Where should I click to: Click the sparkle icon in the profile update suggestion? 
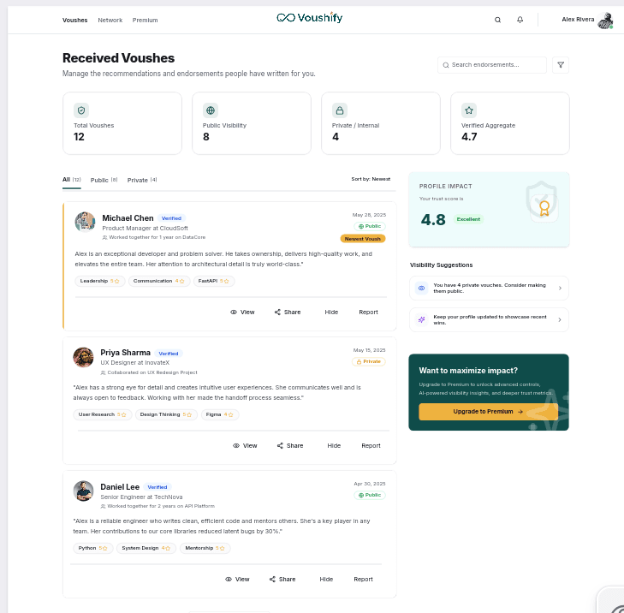tap(421, 319)
